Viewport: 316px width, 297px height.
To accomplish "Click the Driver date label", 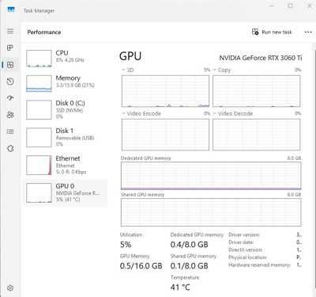I will point(241,242).
